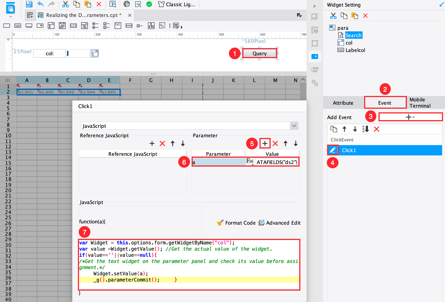Open the cell attribute panel in sidebar
The height and width of the screenshot is (302, 445).
[x=315, y=17]
